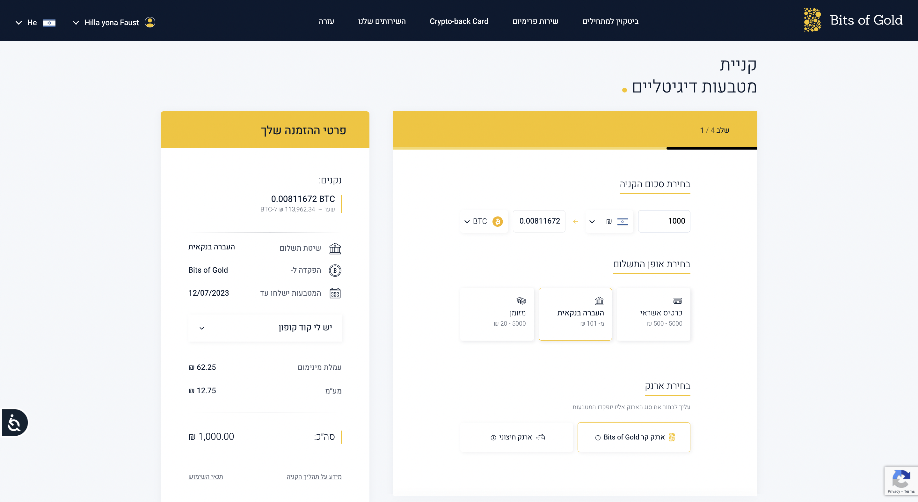Click the yellow swap-conversion arrow icon

click(575, 221)
